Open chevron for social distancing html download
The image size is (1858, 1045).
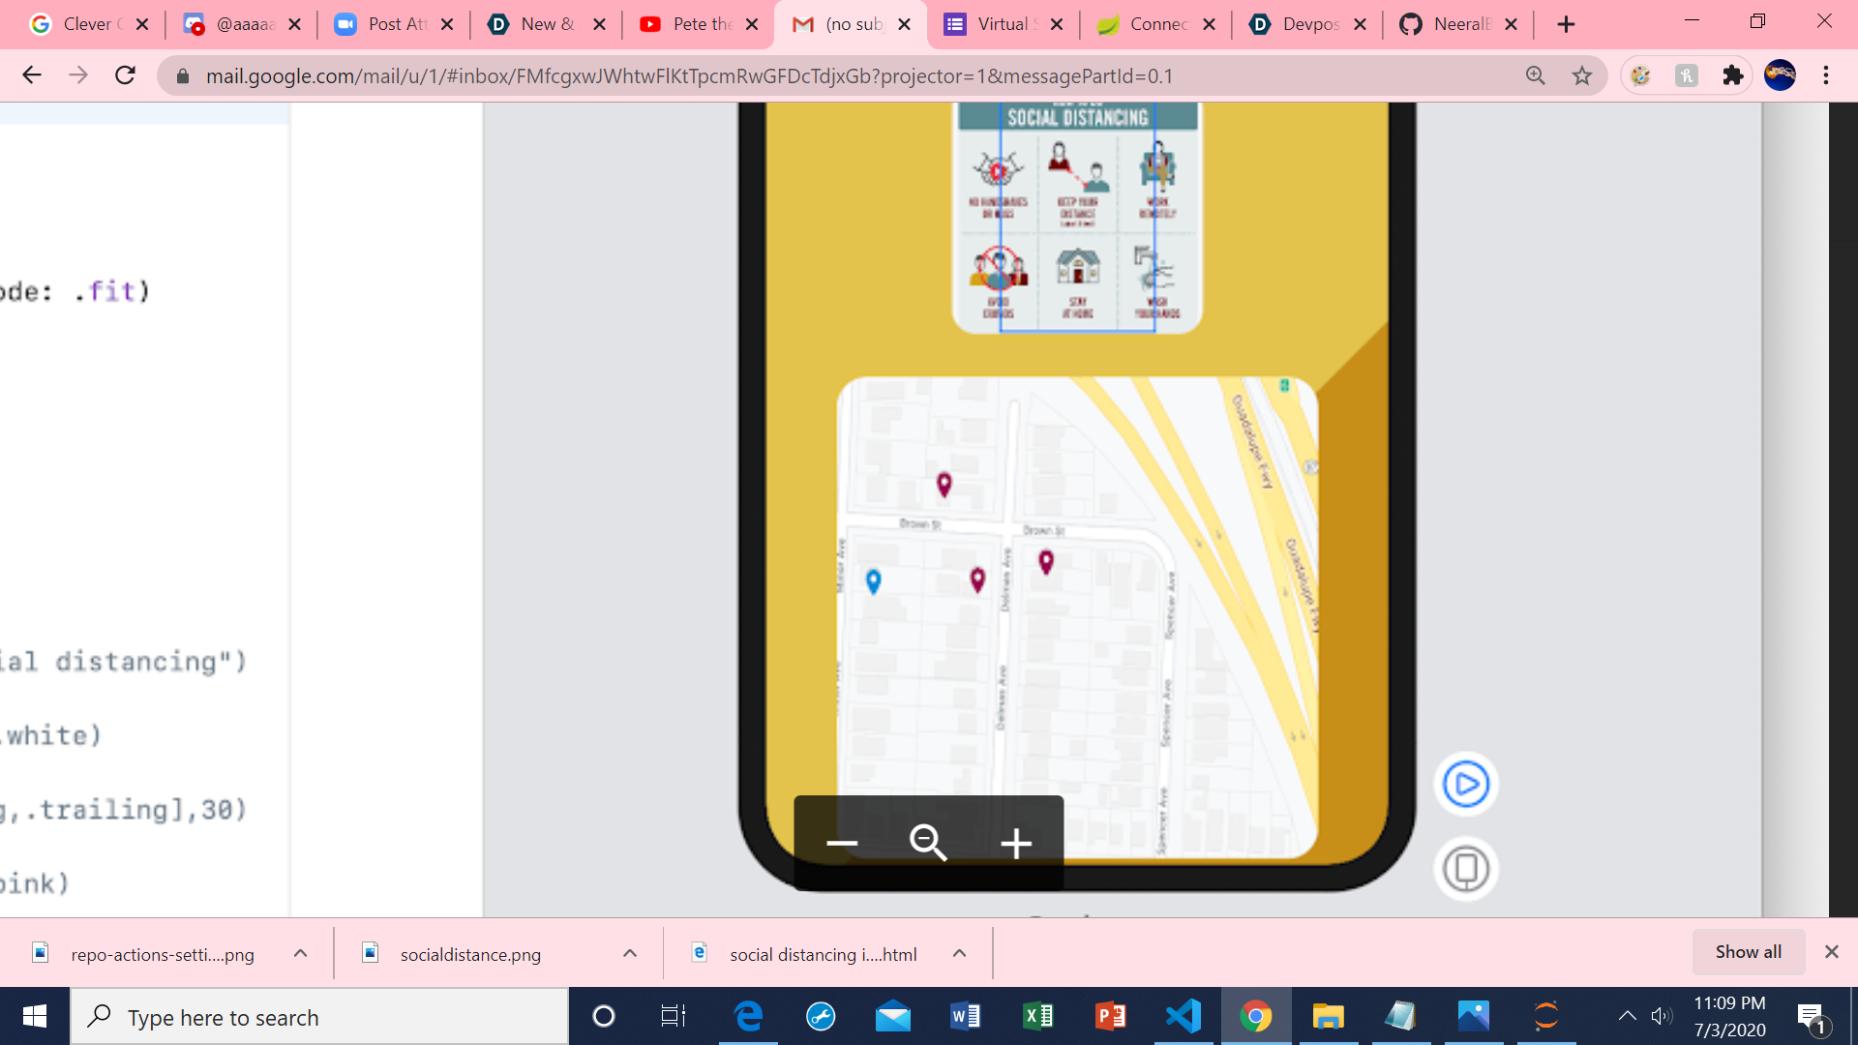click(959, 953)
